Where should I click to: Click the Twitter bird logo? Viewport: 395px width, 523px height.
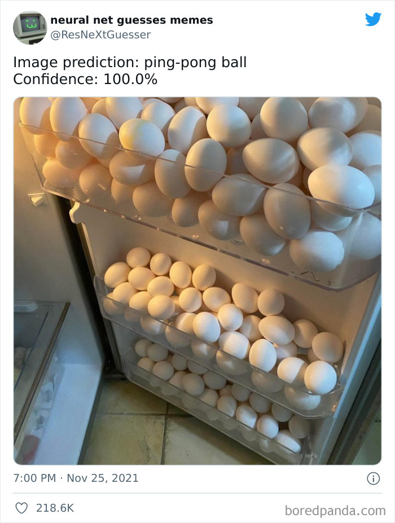[373, 19]
